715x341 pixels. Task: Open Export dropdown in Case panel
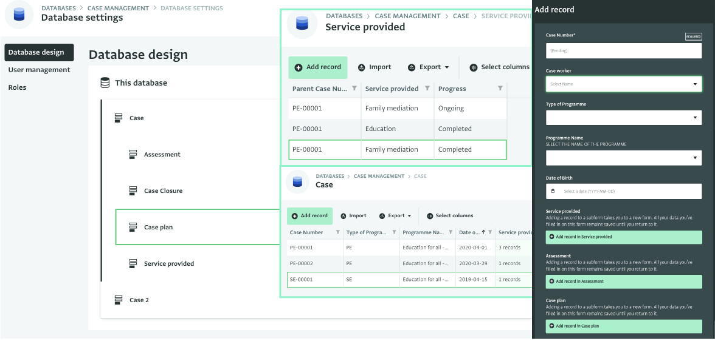[x=395, y=216]
